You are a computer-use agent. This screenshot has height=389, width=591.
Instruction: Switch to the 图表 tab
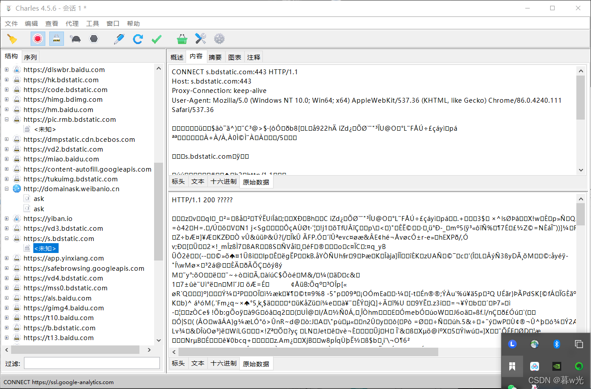coord(234,57)
